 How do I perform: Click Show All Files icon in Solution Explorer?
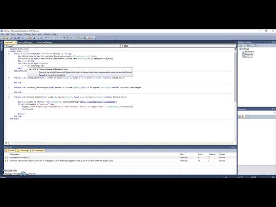[244, 45]
